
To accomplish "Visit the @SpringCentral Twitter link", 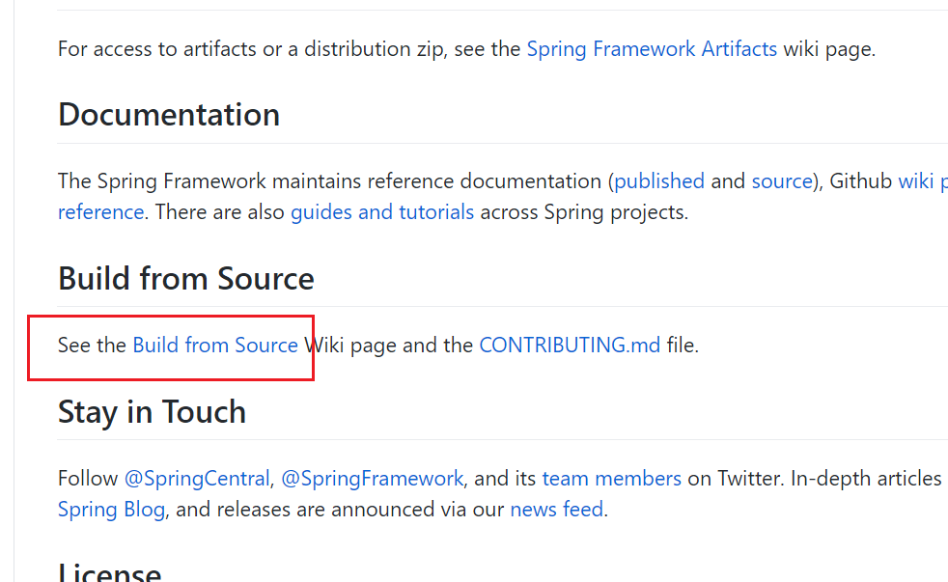I will coord(197,479).
